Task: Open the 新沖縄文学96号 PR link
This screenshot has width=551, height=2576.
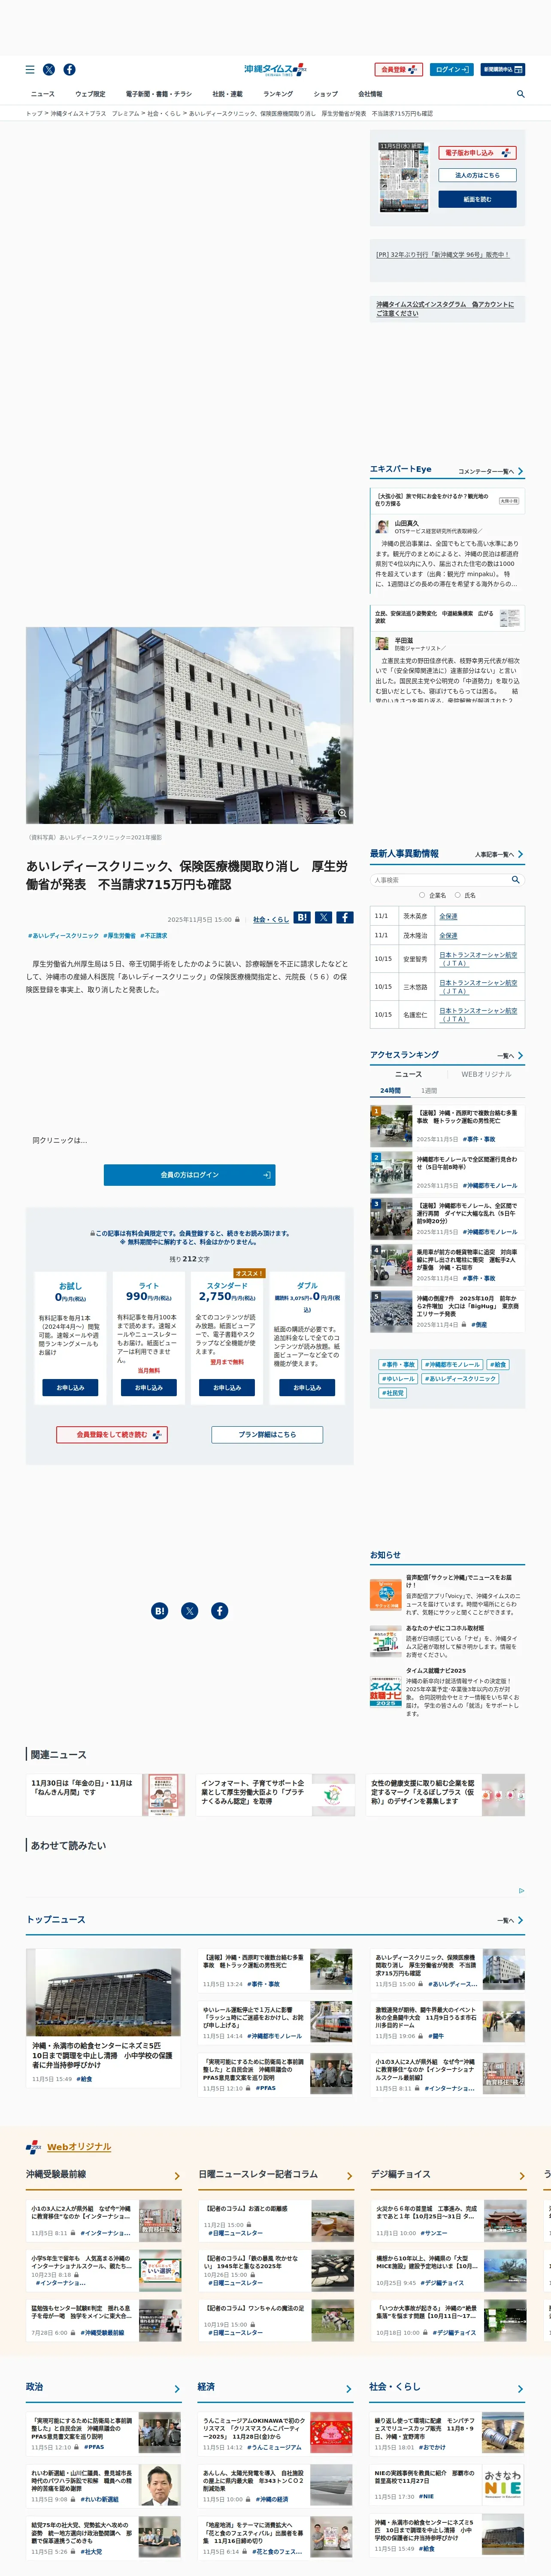Action: tap(443, 255)
